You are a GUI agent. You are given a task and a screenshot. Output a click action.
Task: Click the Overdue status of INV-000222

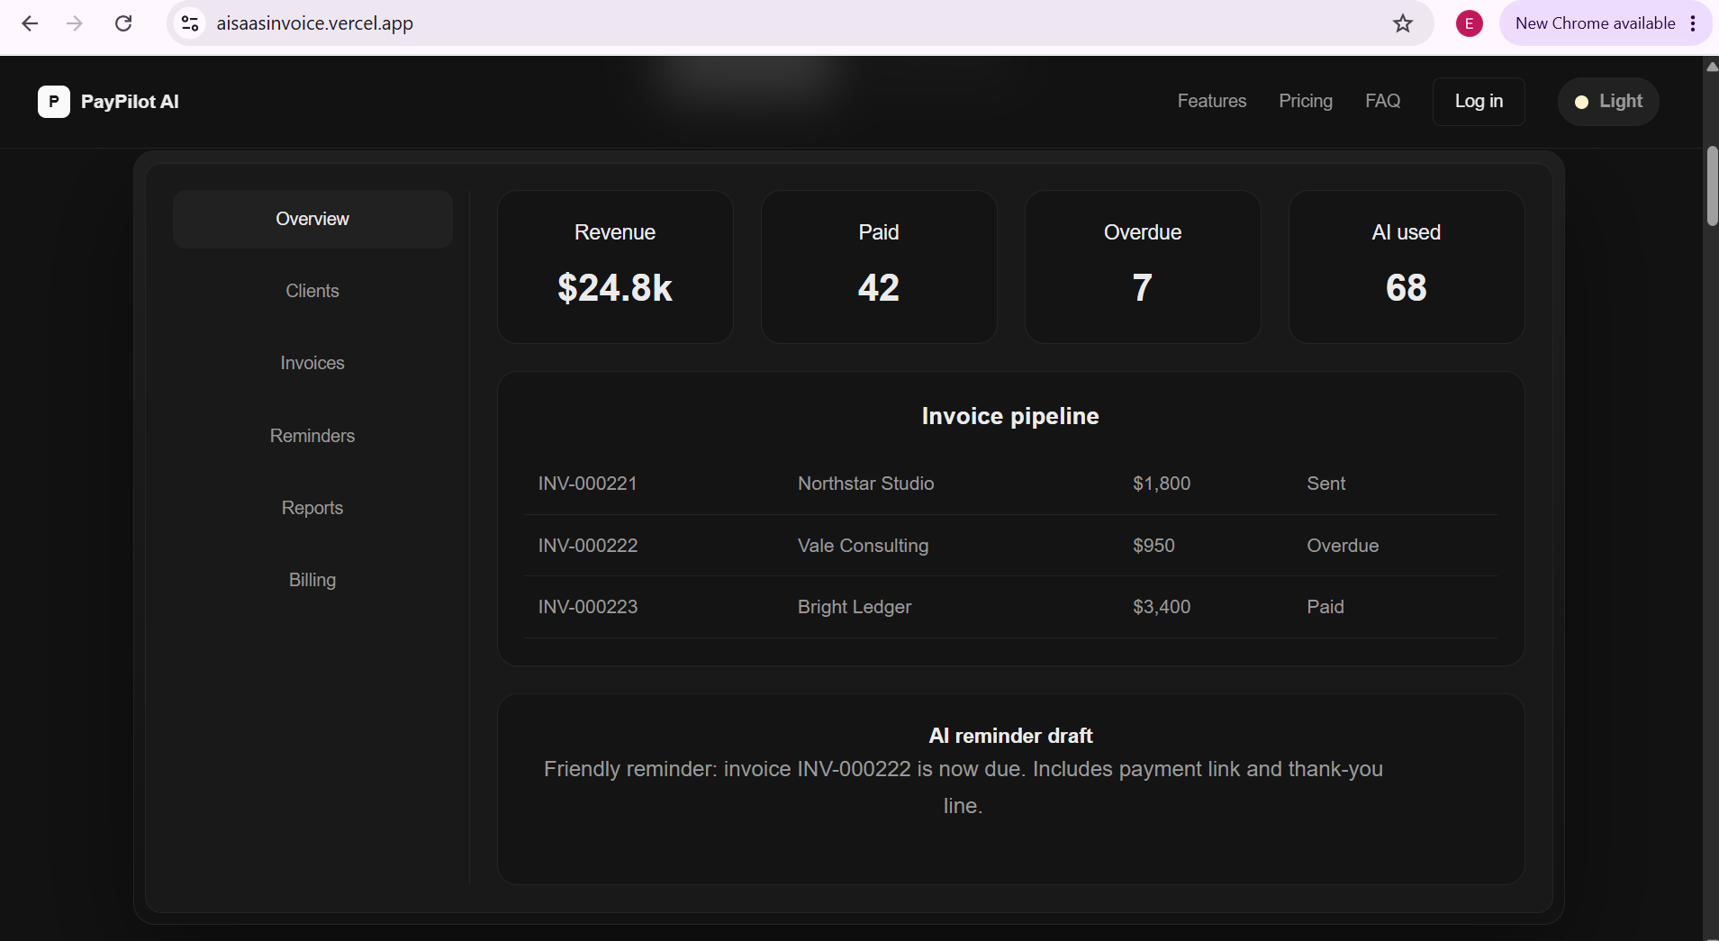(x=1343, y=546)
